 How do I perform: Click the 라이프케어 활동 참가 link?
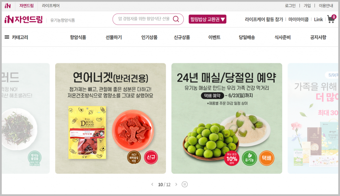pos(264,20)
